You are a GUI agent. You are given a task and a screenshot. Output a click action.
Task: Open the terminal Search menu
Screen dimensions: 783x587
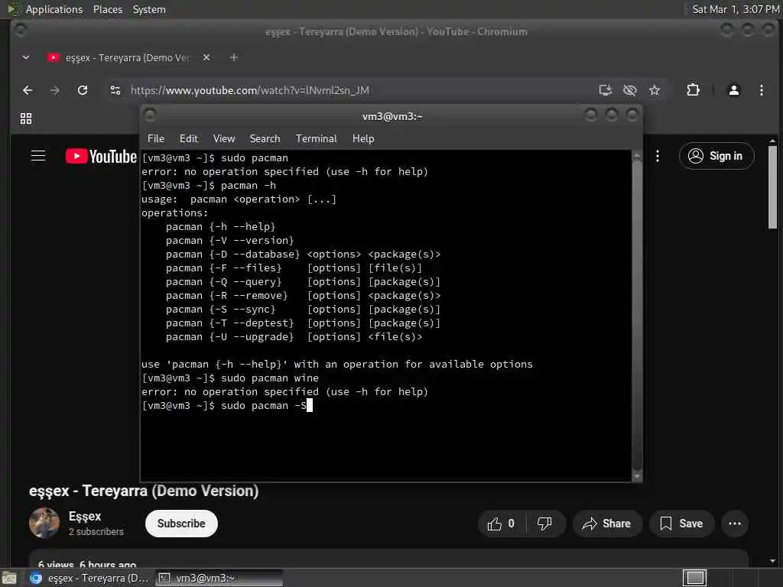265,139
